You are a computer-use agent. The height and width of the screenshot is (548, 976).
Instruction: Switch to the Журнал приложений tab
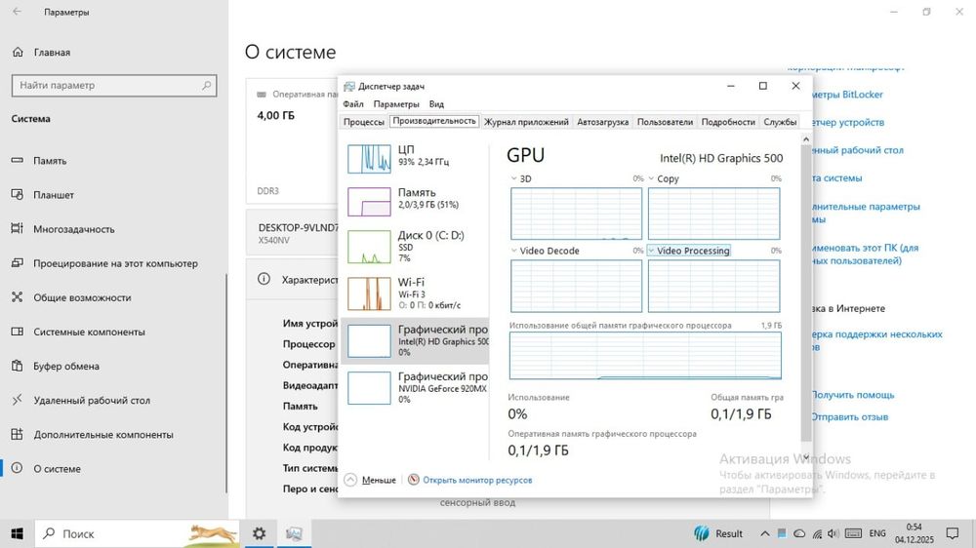(x=526, y=122)
